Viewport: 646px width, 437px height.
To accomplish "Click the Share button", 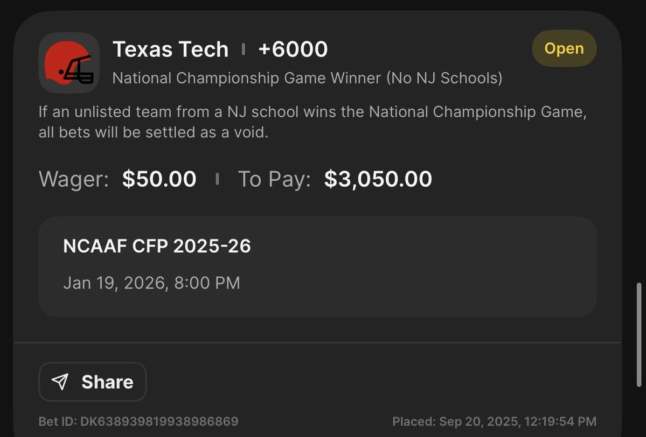I will click(x=92, y=382).
